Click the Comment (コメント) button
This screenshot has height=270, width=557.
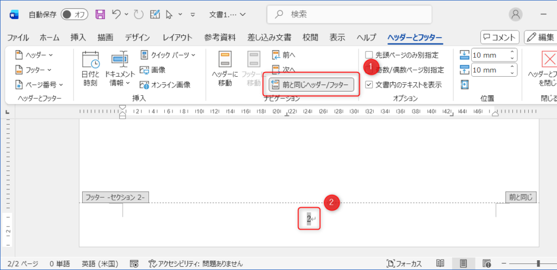499,37
